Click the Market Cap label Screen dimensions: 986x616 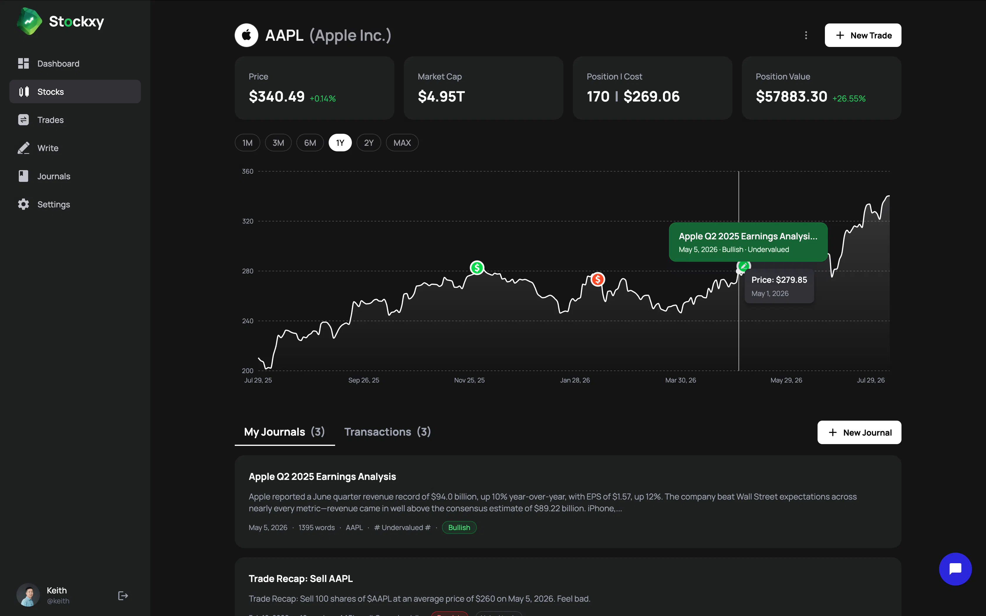(440, 77)
